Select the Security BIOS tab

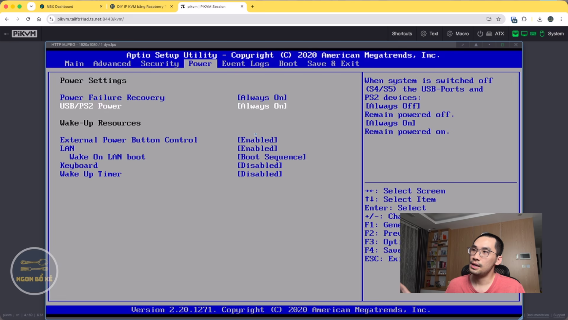[x=160, y=64]
